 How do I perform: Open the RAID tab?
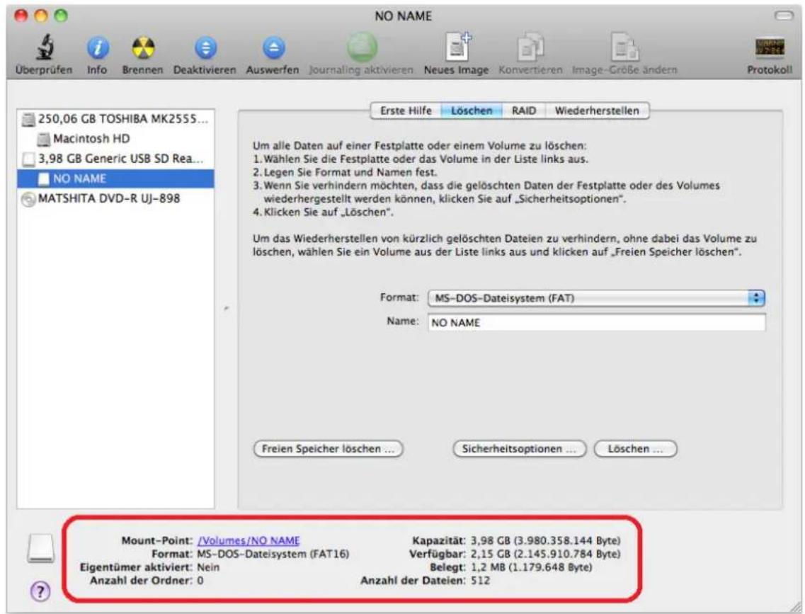pyautogui.click(x=524, y=111)
